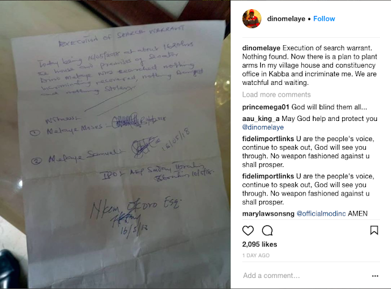Open dinomelaye profile avatar

click(x=252, y=19)
